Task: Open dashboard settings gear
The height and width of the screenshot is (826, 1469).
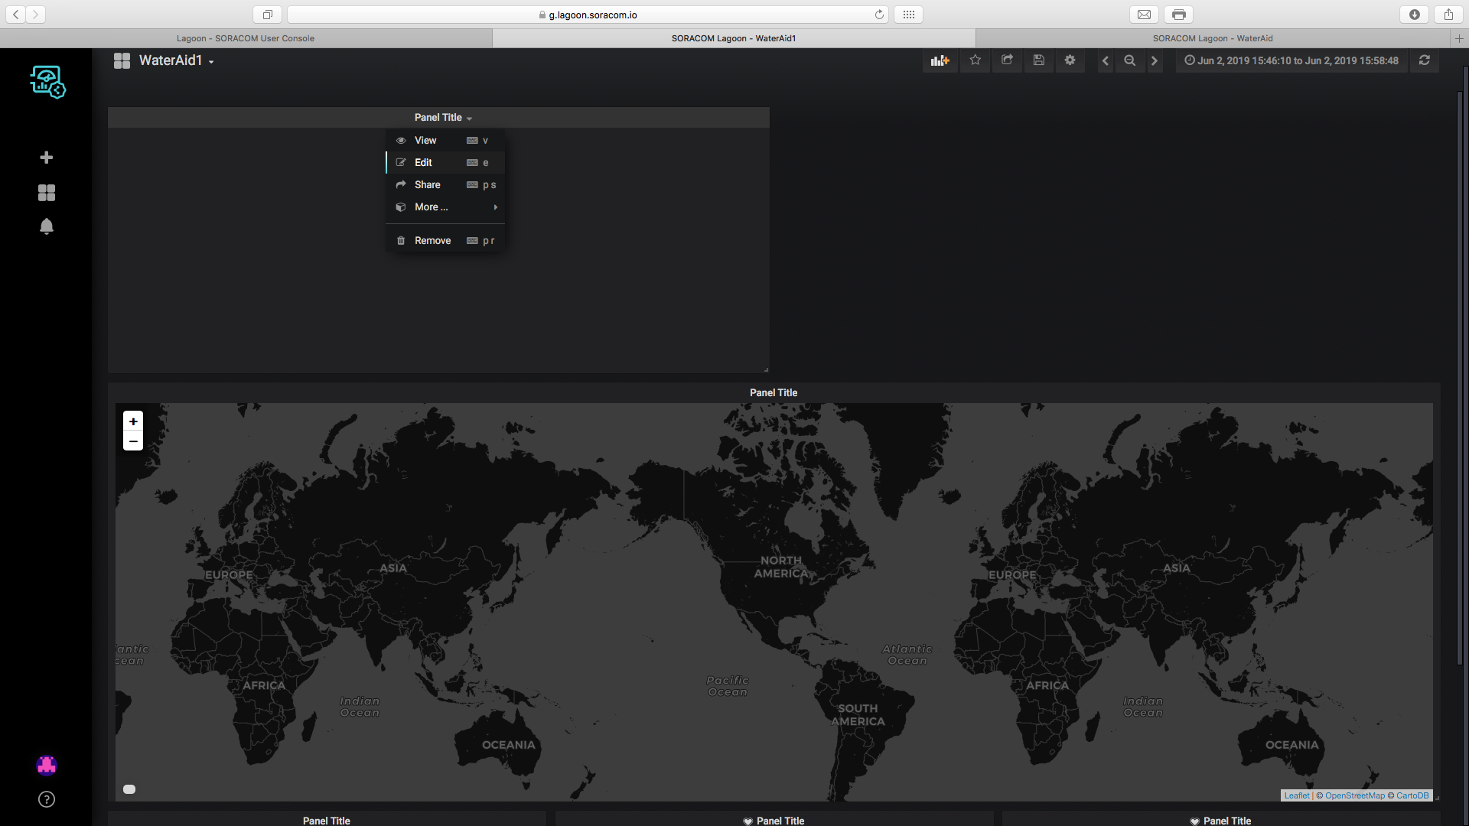Action: [x=1070, y=60]
